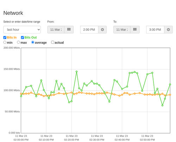
Task: Click the '200.000 Mbits' axis label
Action: tap(12, 48)
